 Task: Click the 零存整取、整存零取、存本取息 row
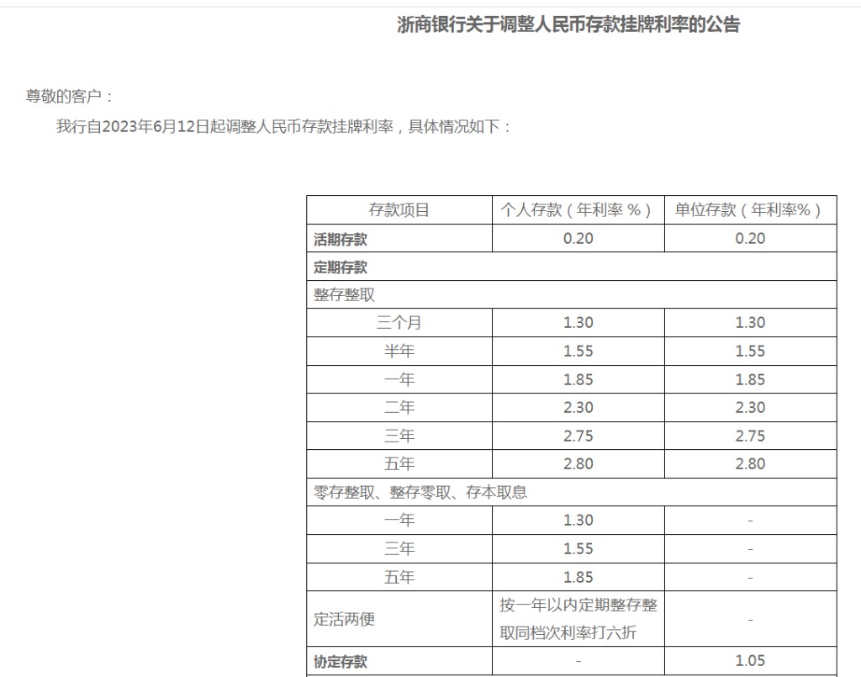click(x=572, y=492)
